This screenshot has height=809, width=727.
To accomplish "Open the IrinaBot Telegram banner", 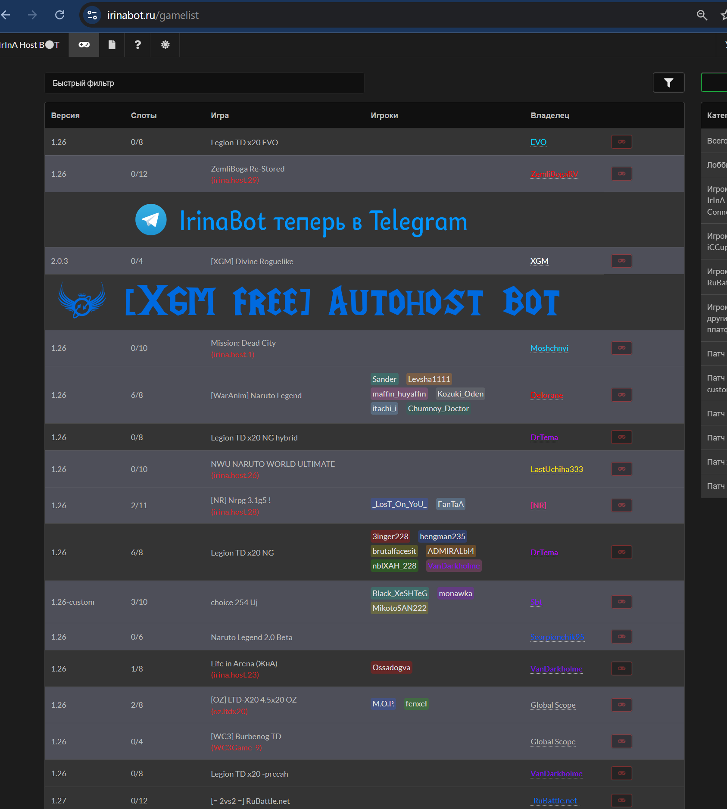I will pos(302,220).
